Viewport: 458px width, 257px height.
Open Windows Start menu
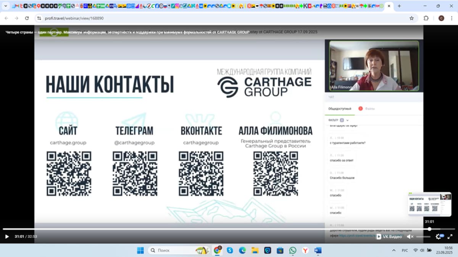tap(140, 250)
